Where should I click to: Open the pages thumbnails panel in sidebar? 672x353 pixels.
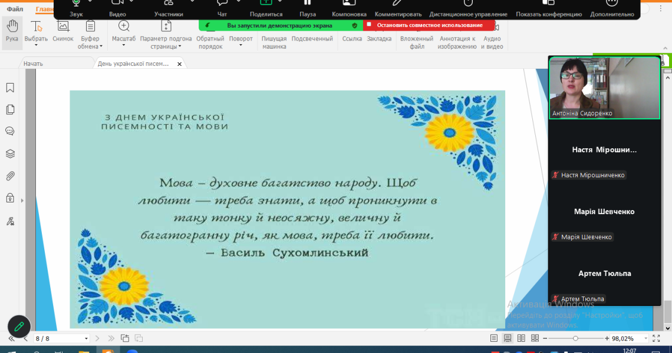click(x=10, y=109)
